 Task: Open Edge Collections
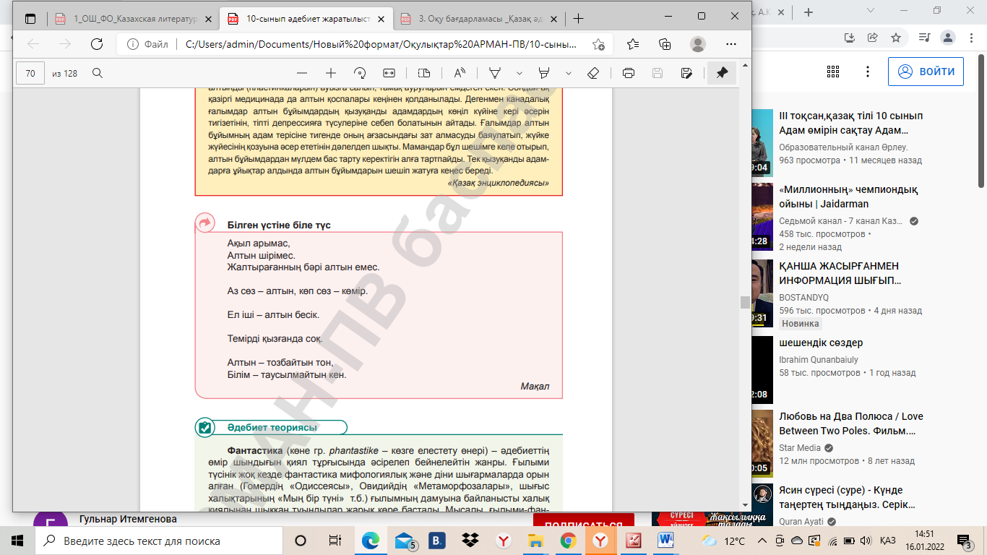(665, 44)
